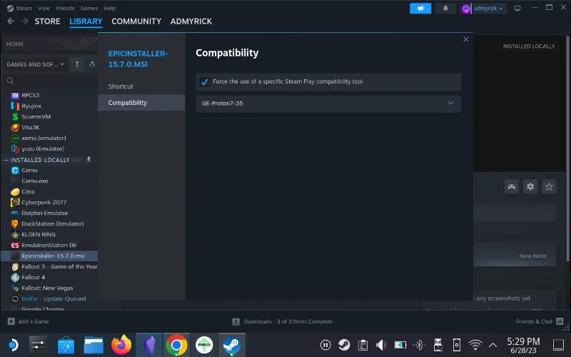Open the gear manage icon
This screenshot has height=357, width=571.
pos(530,187)
